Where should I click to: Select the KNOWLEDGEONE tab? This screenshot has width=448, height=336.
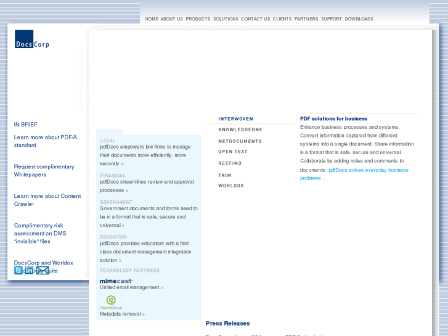[x=240, y=129]
